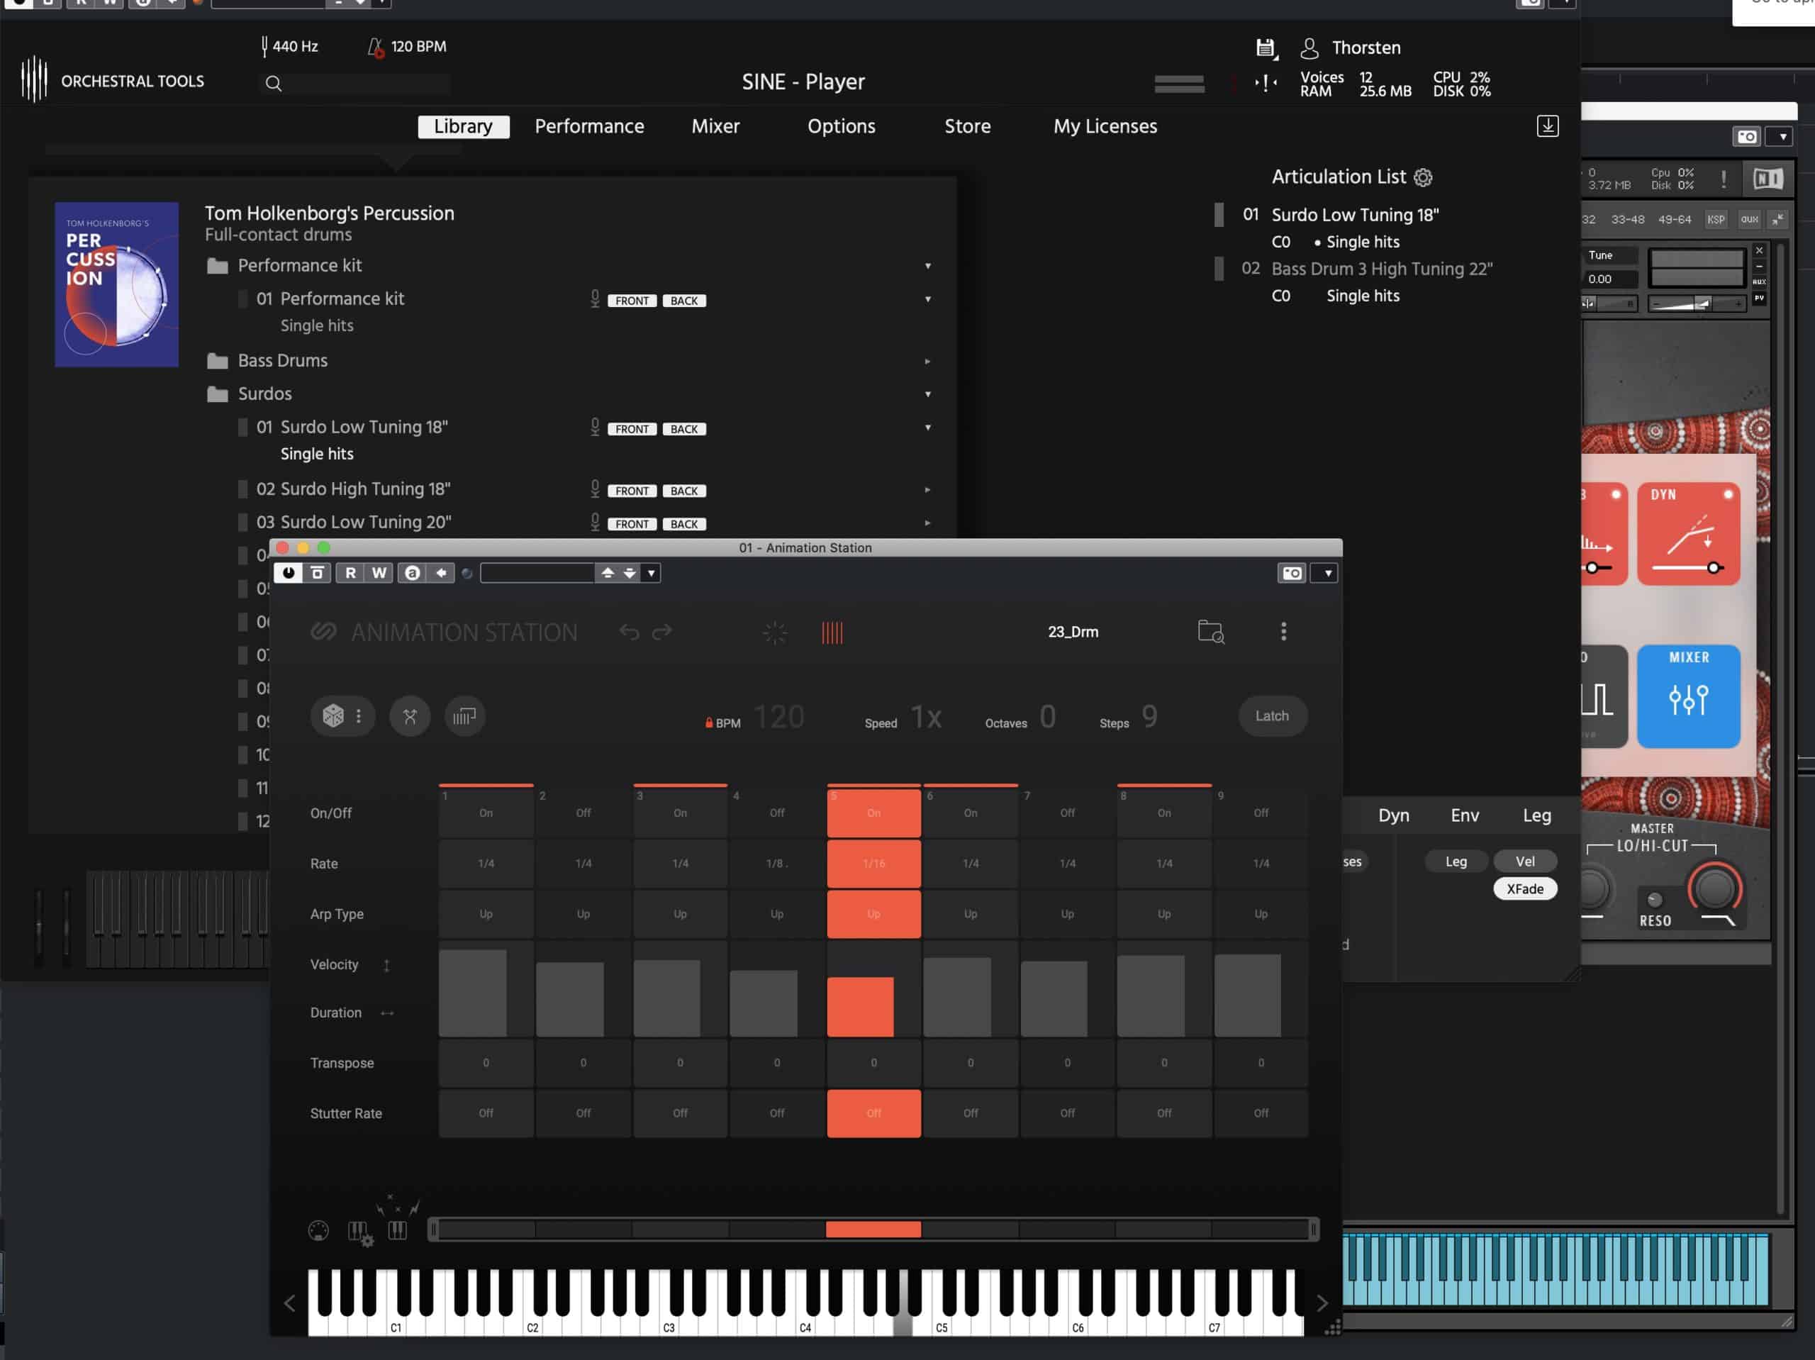Click the Tom Holkenborg's Percussion cover thumbnail
The height and width of the screenshot is (1360, 1815).
[116, 285]
